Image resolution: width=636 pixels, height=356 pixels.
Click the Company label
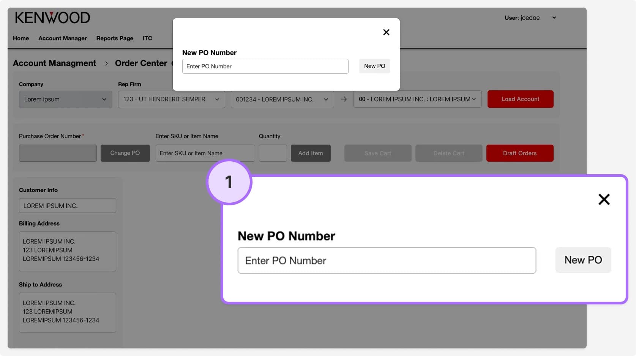[x=31, y=84]
